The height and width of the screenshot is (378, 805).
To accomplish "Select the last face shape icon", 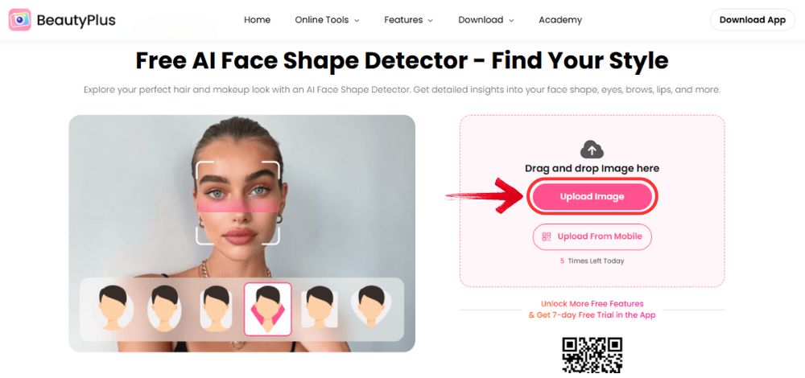I will (371, 308).
